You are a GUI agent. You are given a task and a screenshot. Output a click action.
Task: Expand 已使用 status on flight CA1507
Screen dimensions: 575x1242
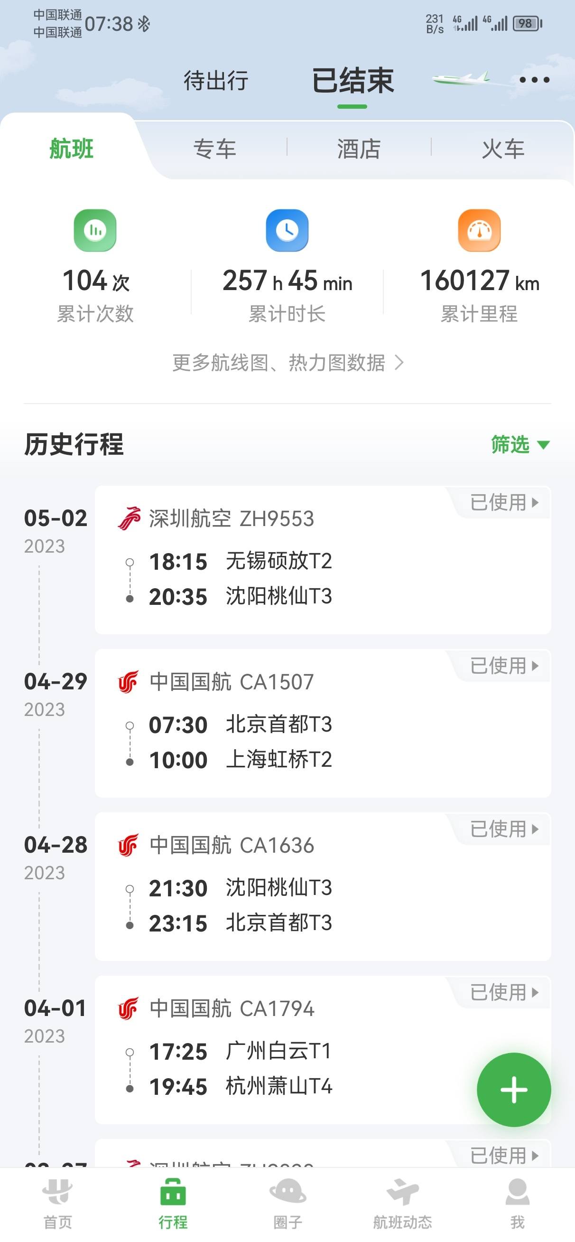click(x=504, y=666)
